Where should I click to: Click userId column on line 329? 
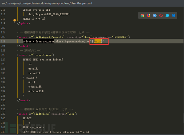[x=33, y=69]
